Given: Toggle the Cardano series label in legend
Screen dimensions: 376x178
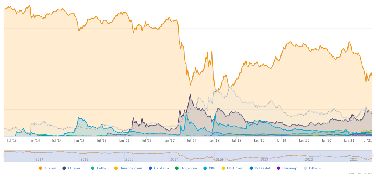Looking at the screenshot, I should [x=161, y=168].
